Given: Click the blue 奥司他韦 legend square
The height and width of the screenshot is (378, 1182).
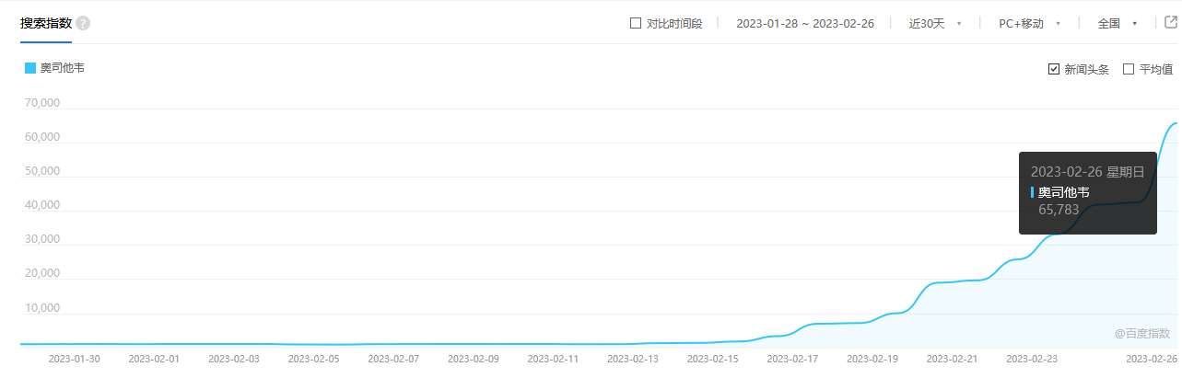Looking at the screenshot, I should pos(30,68).
